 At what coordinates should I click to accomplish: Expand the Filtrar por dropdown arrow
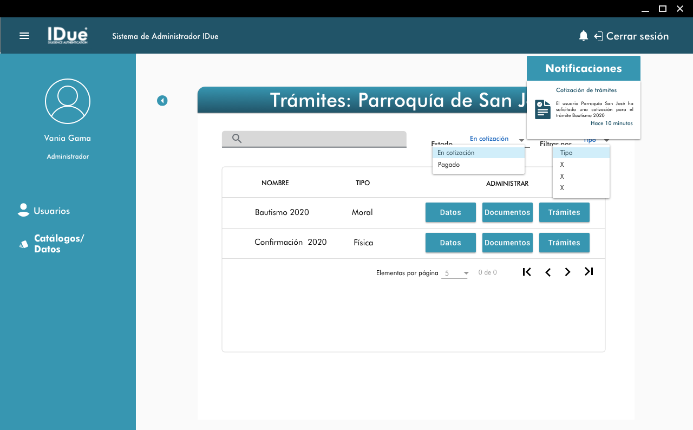[x=606, y=140]
